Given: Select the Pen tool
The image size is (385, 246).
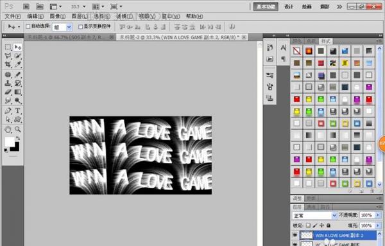Looking at the screenshot, I should [x=8, y=110].
